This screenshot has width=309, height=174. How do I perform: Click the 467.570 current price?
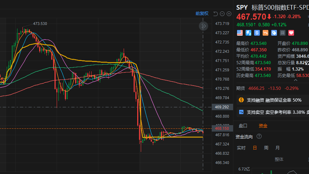tap(251, 17)
